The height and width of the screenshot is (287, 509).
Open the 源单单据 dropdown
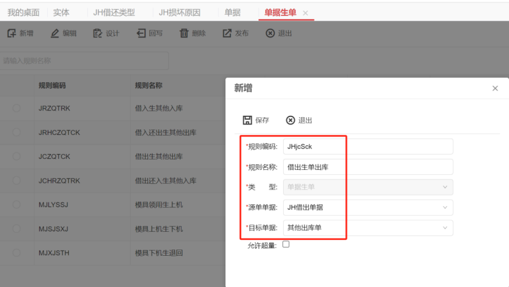tap(368, 207)
